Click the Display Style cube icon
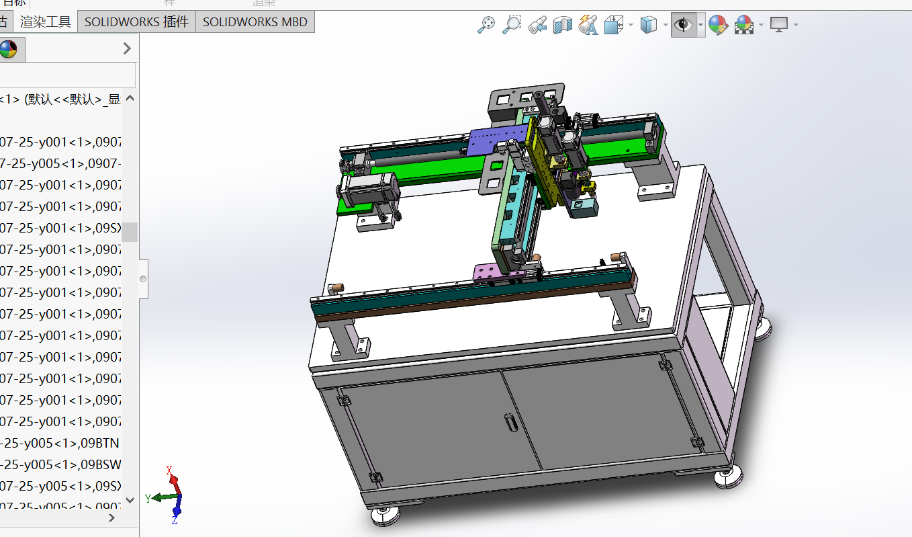 (648, 26)
